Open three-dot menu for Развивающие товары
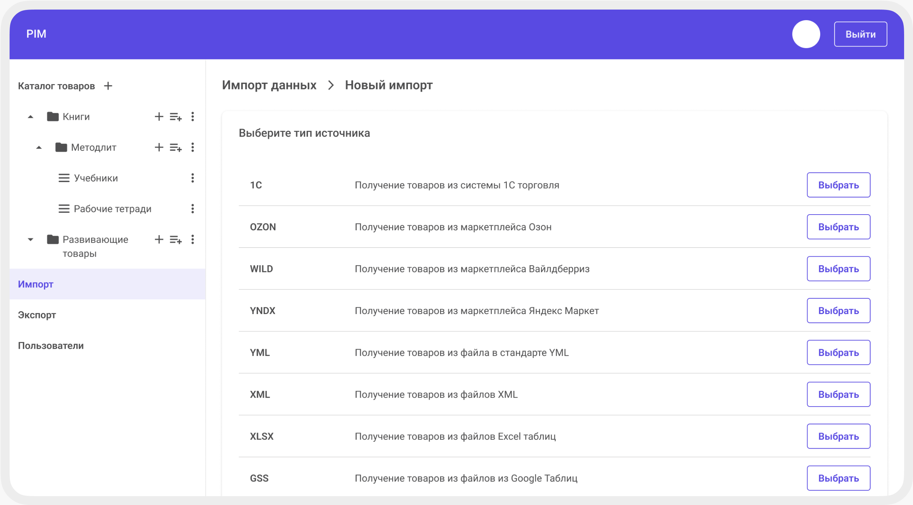Viewport: 913px width, 505px height. (192, 240)
